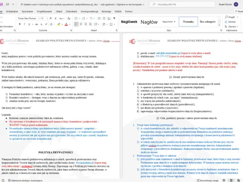Viewport: 243px width, 182px height.
Task: Click the Zaznacz select button
Action: [x=231, y=27]
